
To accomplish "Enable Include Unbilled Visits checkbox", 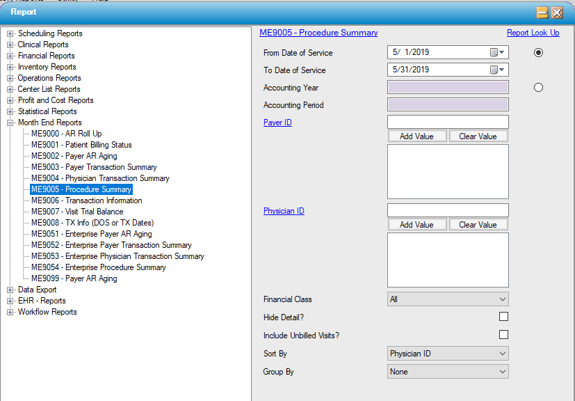I will [503, 335].
